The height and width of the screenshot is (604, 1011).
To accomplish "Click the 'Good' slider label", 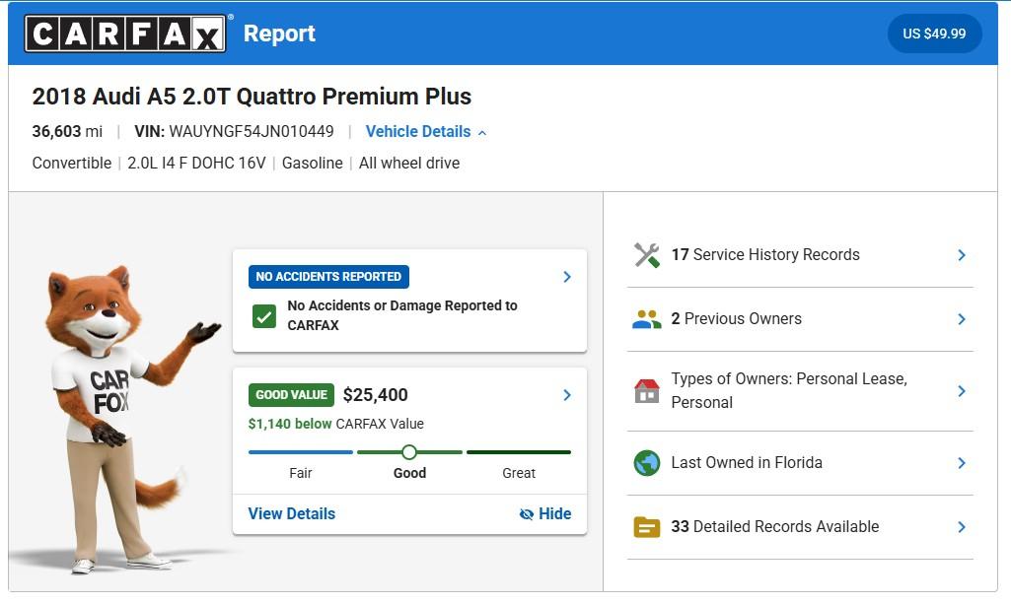I will (x=409, y=473).
